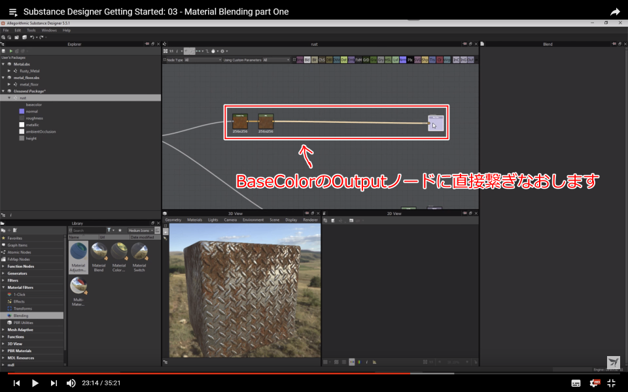
Task: Add a Blur (Blr) node from the toolbar
Action: pyautogui.click(x=315, y=60)
